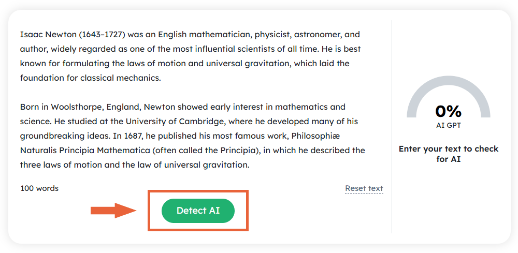
Task: Click the word 'Philosophiæ' in the text
Action: tap(316, 136)
